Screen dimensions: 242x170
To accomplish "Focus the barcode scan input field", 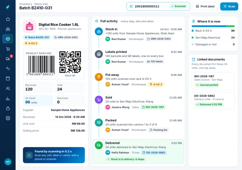I will click(158, 6).
